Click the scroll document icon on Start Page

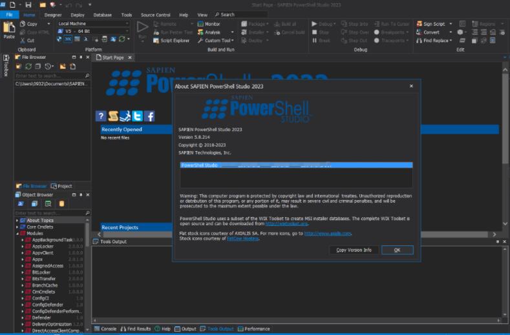coord(113,116)
